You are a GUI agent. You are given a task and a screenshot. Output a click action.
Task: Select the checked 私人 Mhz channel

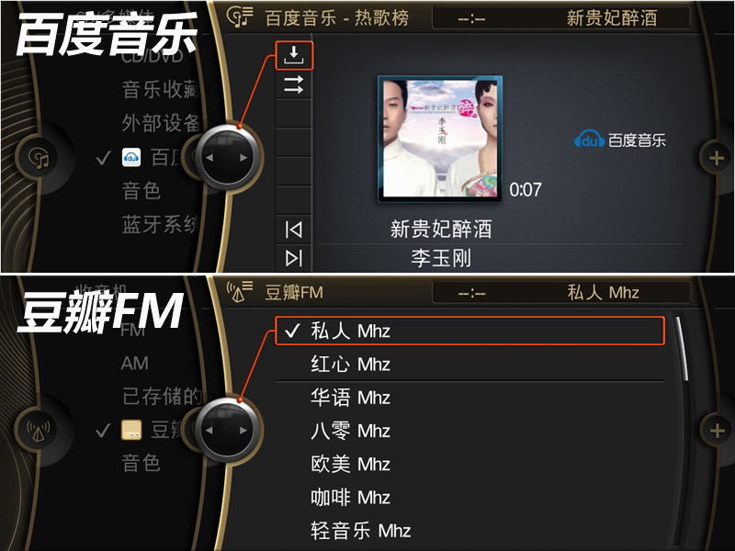469,331
